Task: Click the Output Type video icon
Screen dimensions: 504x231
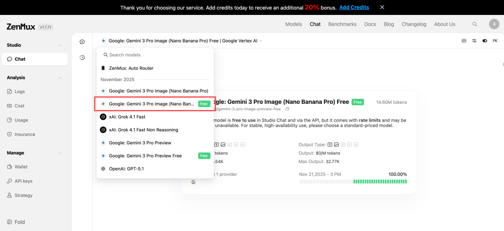Action: 350,145
